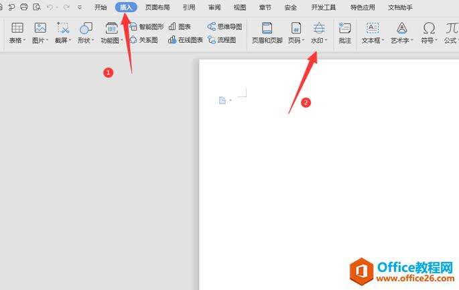Expand the 形状 dropdown arrow
The width and height of the screenshot is (459, 290).
[x=93, y=40]
